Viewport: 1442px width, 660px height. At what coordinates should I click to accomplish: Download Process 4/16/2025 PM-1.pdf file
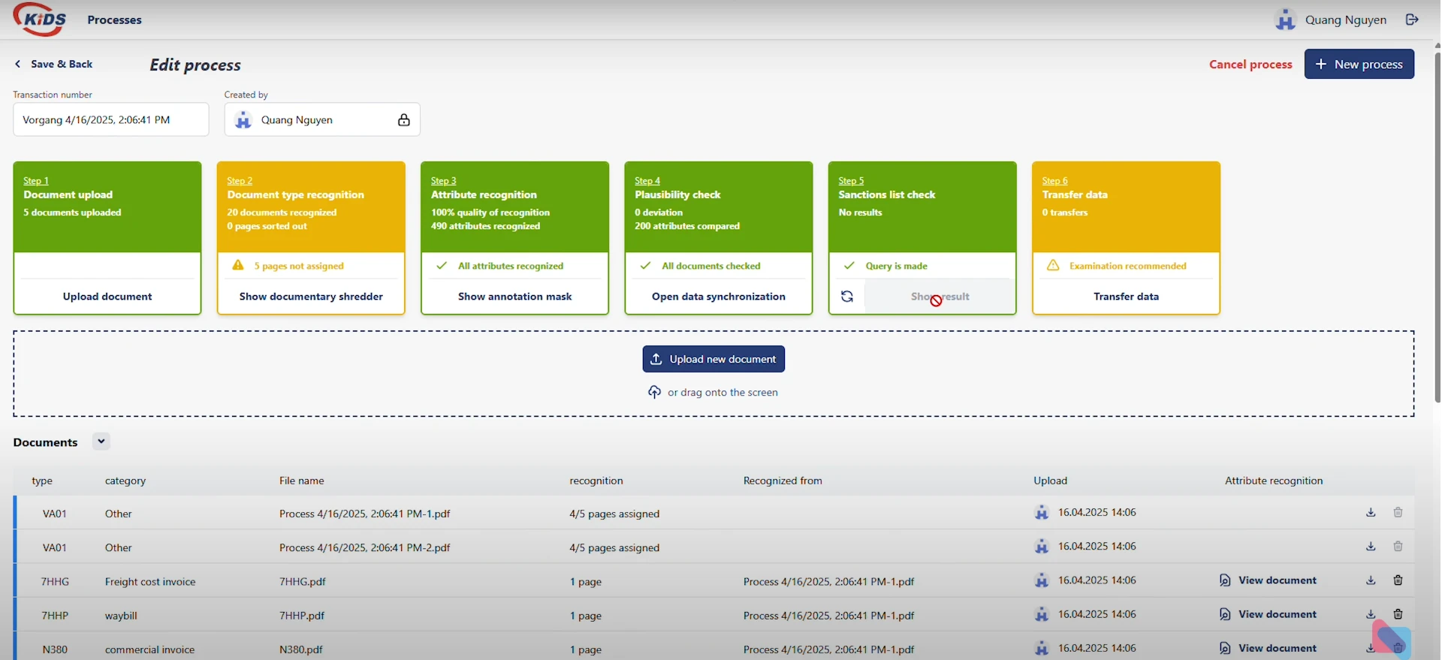pyautogui.click(x=1371, y=513)
